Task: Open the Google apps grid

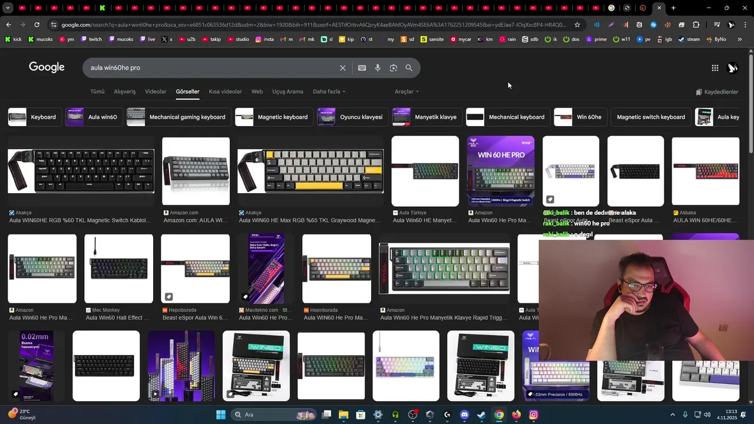Action: click(715, 68)
